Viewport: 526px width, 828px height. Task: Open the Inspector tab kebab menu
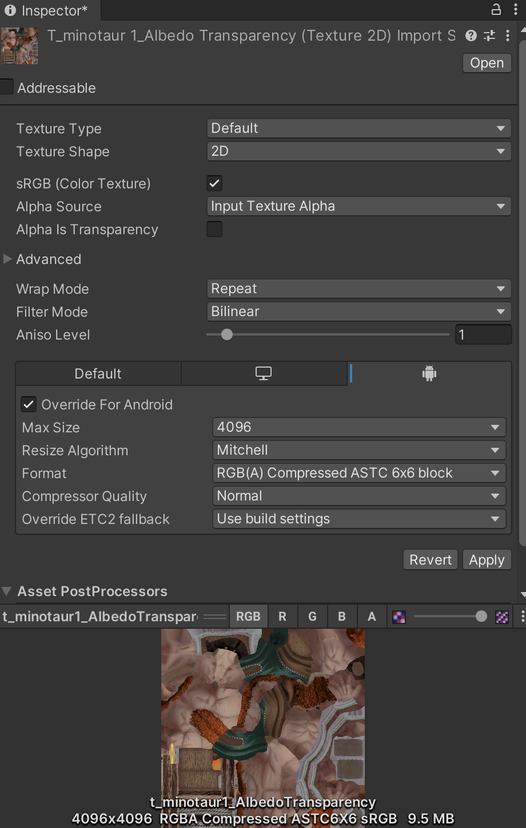515,10
